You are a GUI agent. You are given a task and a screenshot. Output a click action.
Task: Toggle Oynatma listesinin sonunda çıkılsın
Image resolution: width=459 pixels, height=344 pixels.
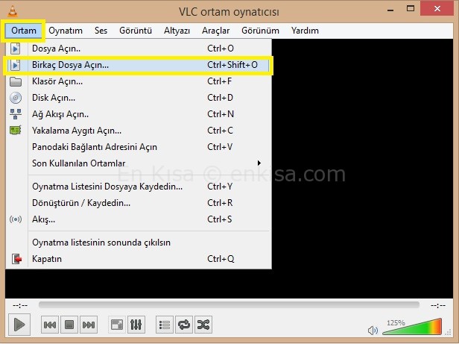(x=138, y=243)
